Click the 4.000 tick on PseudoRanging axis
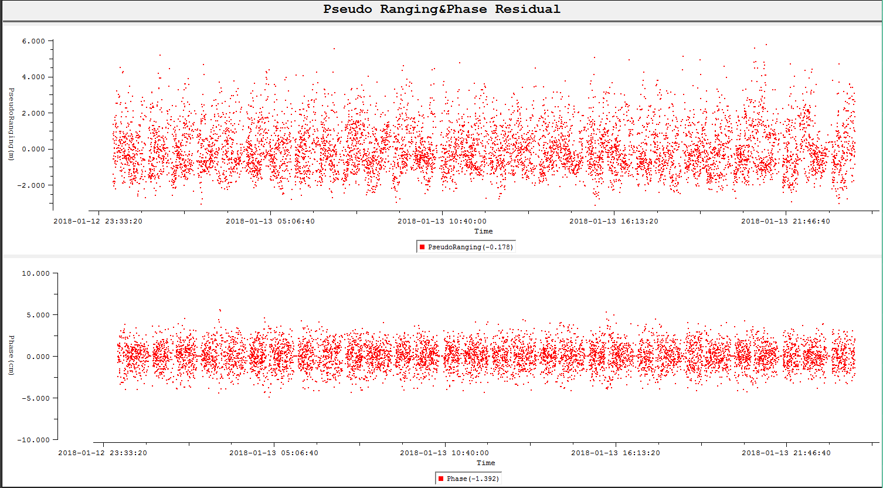 (34, 77)
